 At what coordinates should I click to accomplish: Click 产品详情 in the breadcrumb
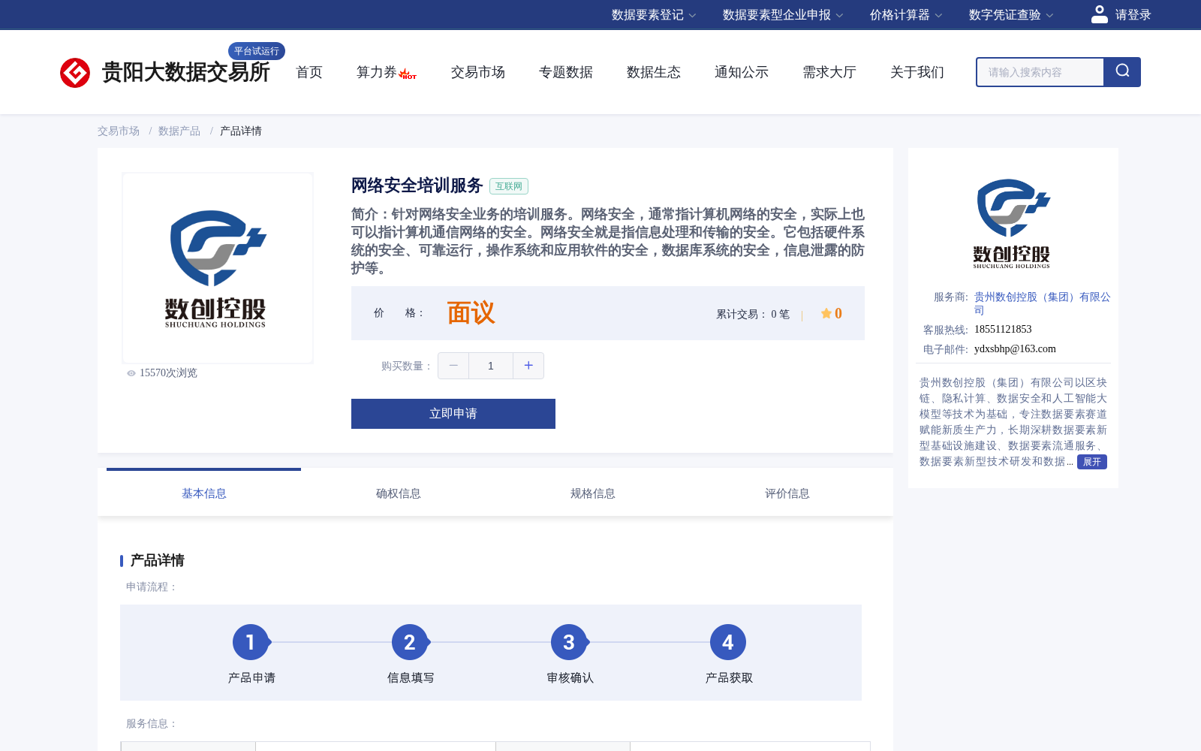241,131
